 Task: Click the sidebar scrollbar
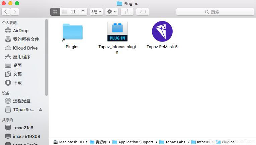(x=47, y=57)
